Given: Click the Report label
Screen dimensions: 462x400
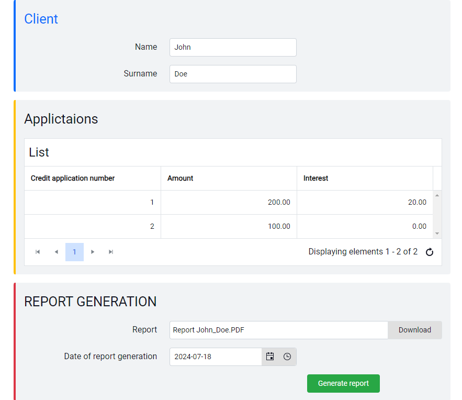Looking at the screenshot, I should click(x=145, y=329).
